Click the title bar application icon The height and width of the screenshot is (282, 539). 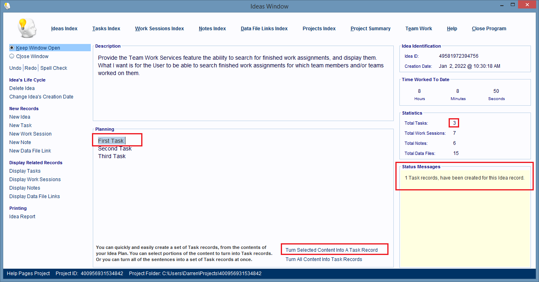(7, 6)
